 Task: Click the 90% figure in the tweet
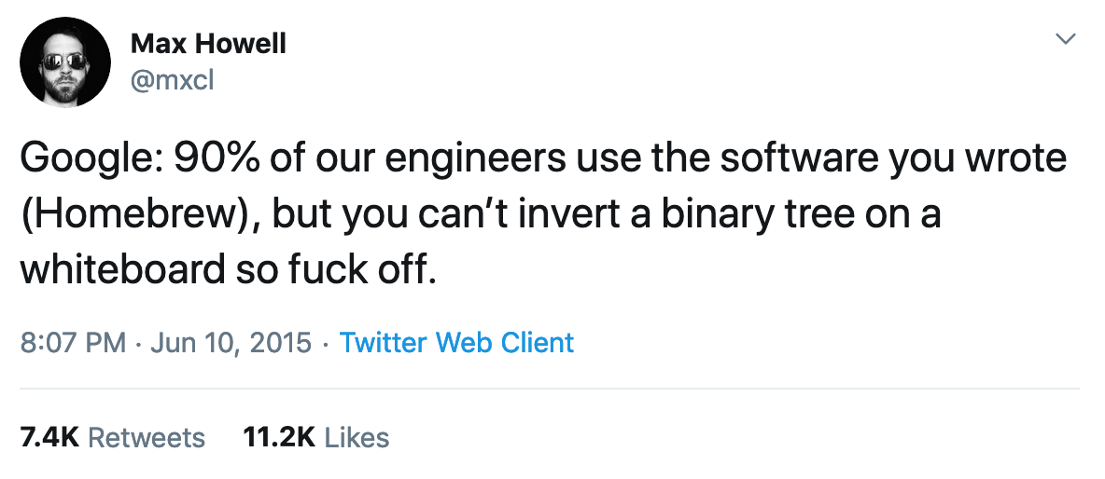[x=207, y=158]
